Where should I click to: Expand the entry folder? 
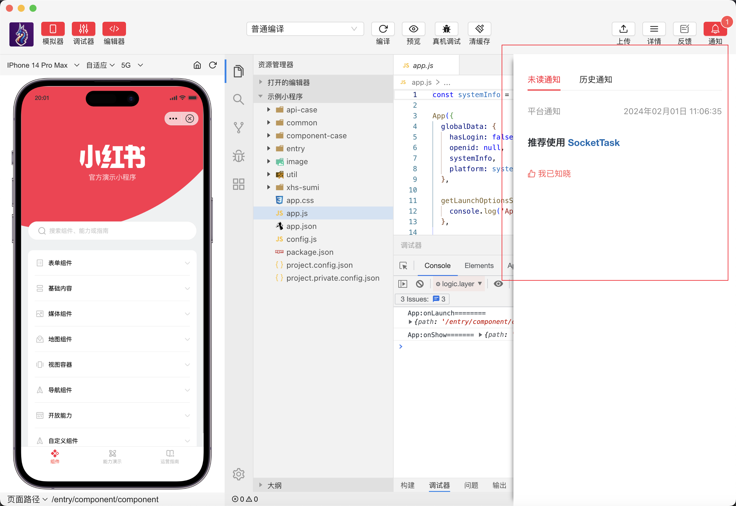pyautogui.click(x=323, y=149)
